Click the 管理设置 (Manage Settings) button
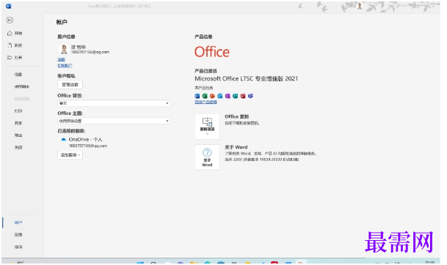Viewport: 447px width, 265px height. point(70,84)
